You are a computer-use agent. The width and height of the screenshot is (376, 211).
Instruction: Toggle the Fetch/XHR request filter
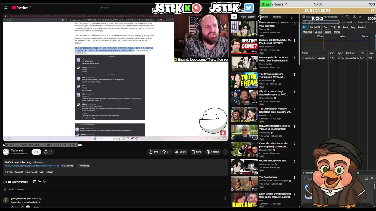click(315, 27)
